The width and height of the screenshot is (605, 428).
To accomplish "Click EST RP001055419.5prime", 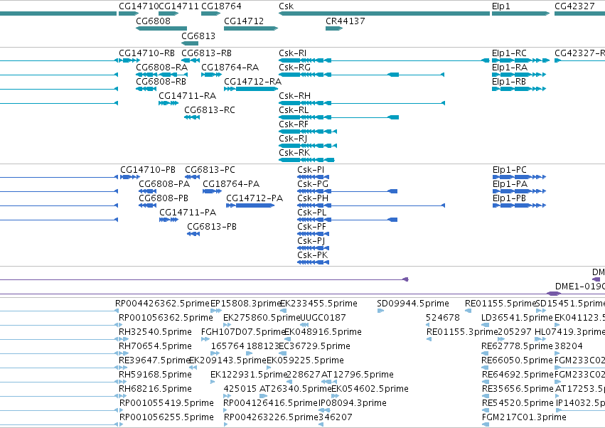I will coord(166,403).
